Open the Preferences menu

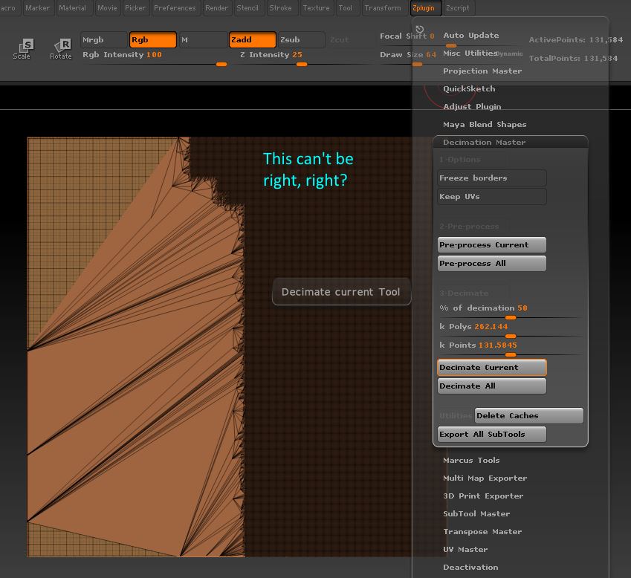(175, 8)
